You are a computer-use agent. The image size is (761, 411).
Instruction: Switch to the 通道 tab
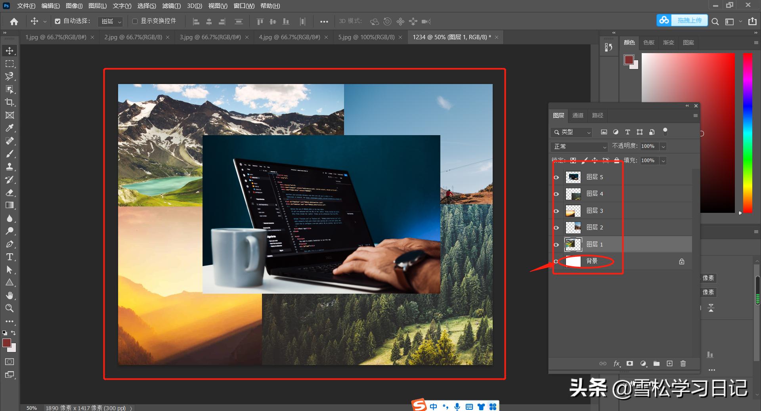pyautogui.click(x=577, y=115)
